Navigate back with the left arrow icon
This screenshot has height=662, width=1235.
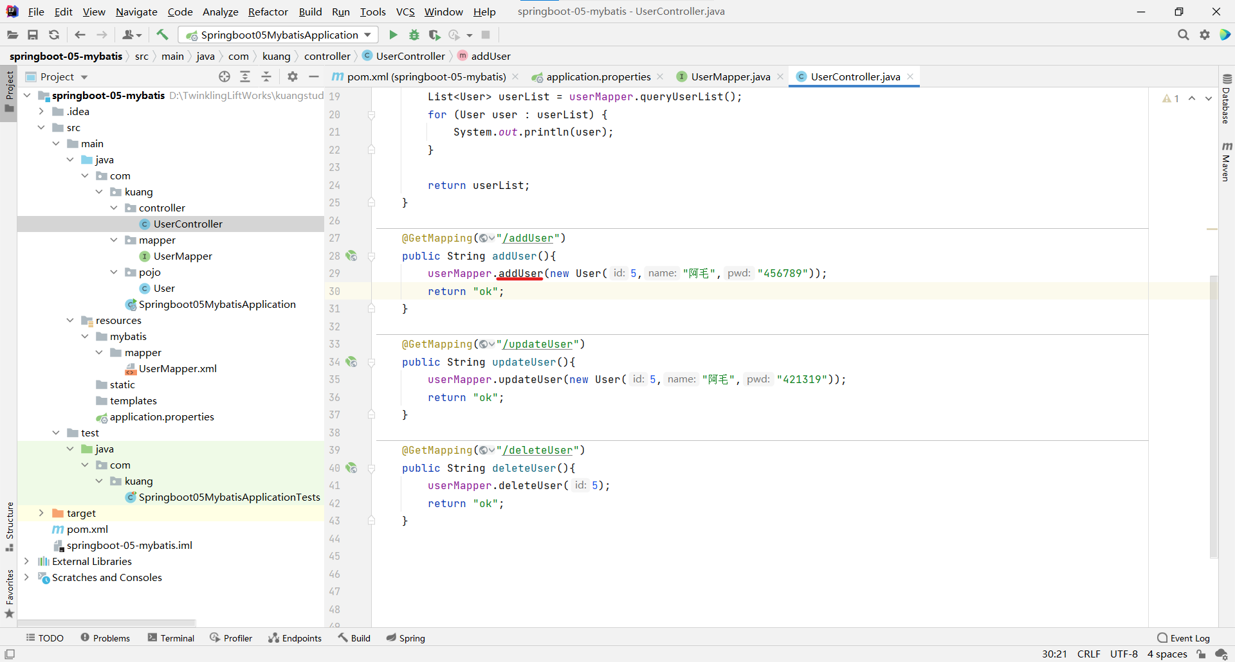point(80,35)
